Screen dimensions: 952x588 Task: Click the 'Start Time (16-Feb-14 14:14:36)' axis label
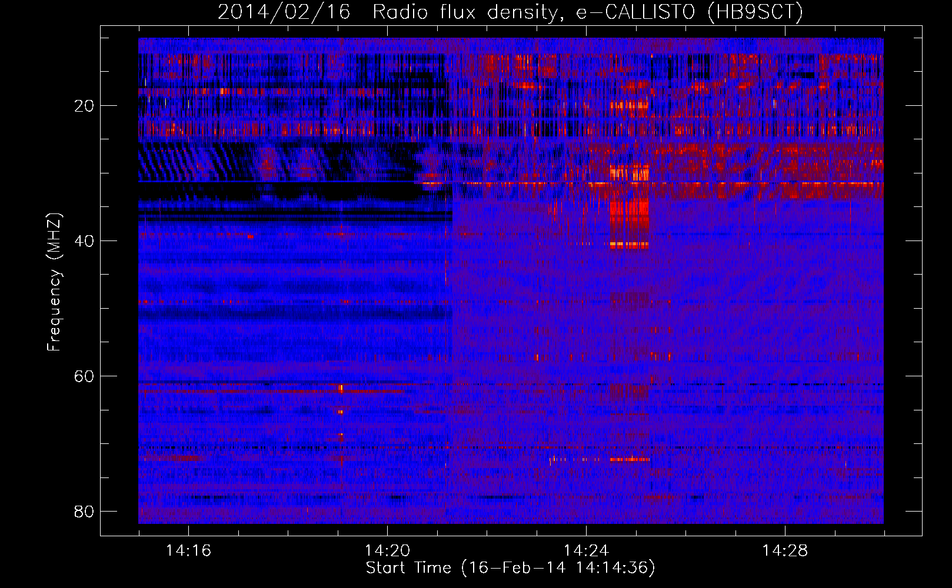pyautogui.click(x=510, y=568)
